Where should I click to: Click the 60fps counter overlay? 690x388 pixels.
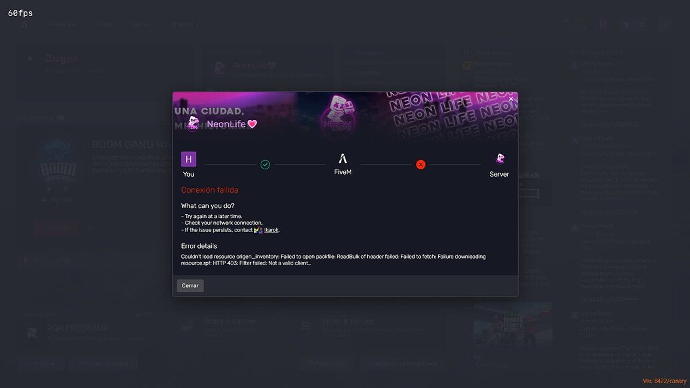tap(20, 13)
